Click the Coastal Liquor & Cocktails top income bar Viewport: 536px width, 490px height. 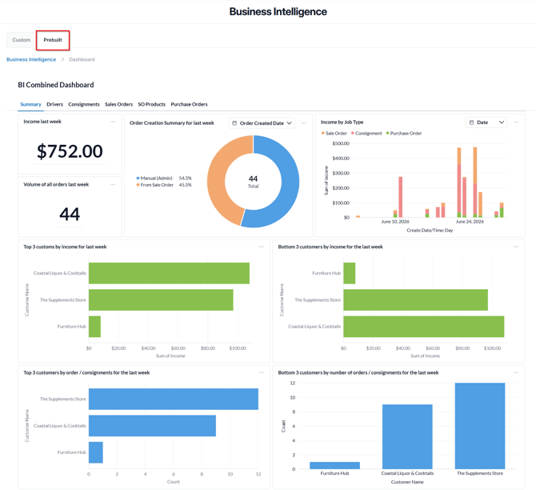169,273
